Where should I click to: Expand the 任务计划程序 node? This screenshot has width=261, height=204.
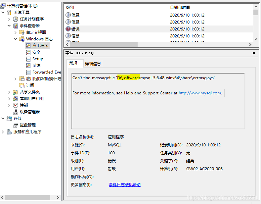pyautogui.click(x=9, y=19)
